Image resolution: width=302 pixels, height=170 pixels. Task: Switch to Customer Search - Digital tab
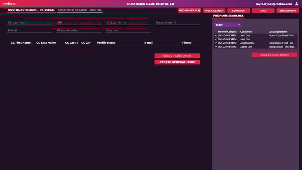[80, 10]
